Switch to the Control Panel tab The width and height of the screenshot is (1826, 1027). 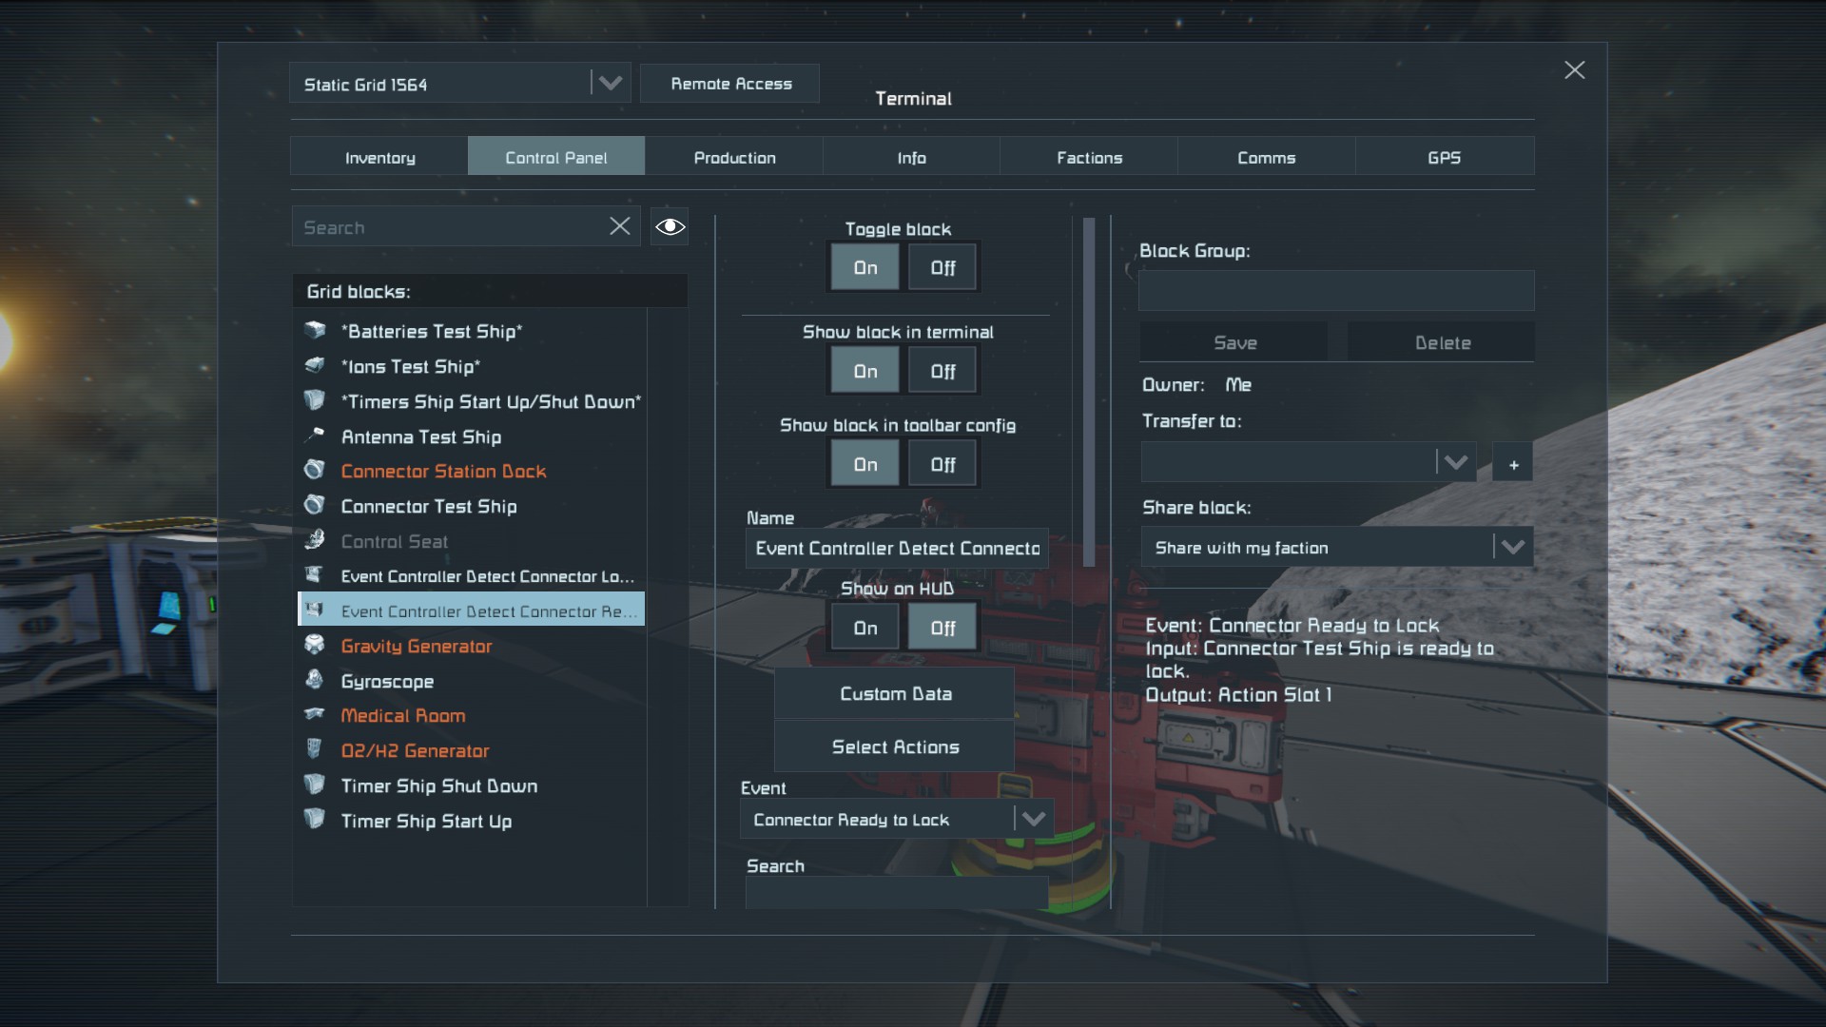556,157
